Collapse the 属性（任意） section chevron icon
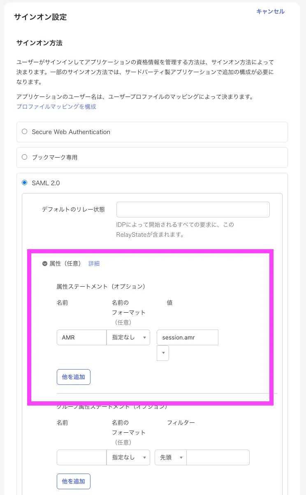The width and height of the screenshot is (306, 495). coord(45,264)
